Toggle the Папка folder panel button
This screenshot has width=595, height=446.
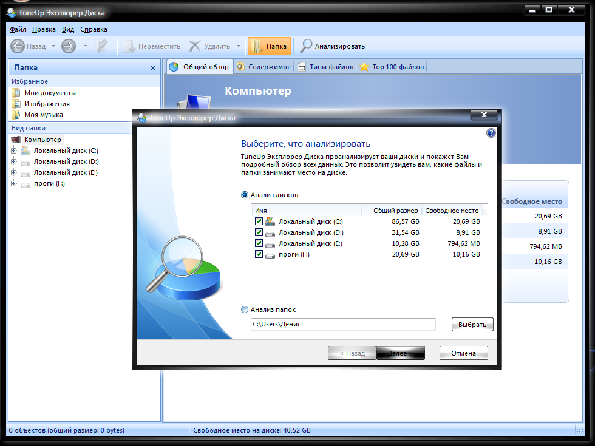click(x=269, y=46)
